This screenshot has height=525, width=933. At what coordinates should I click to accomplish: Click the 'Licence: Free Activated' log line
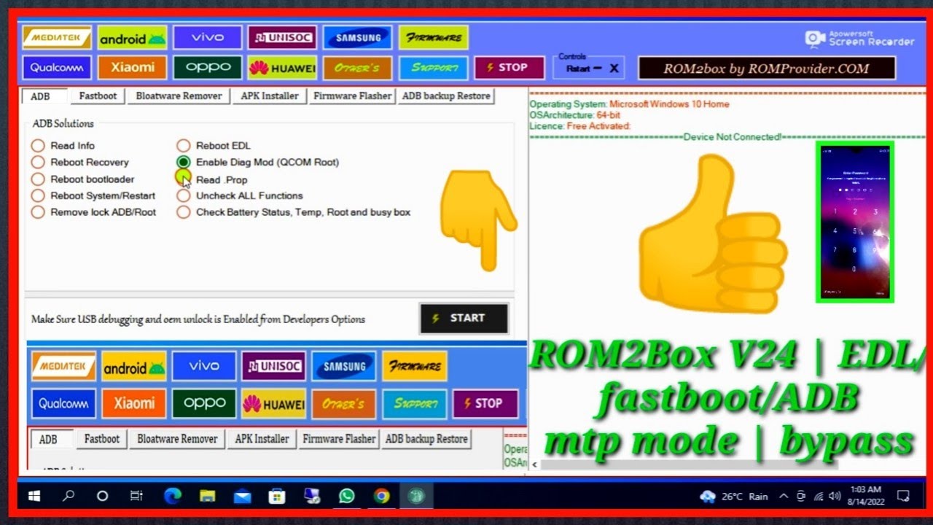(x=580, y=126)
